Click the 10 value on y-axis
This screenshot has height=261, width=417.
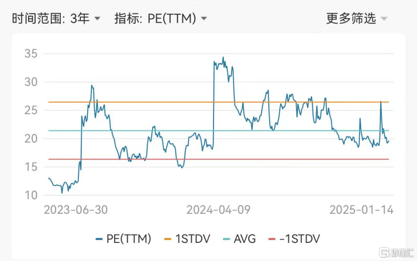pyautogui.click(x=31, y=195)
